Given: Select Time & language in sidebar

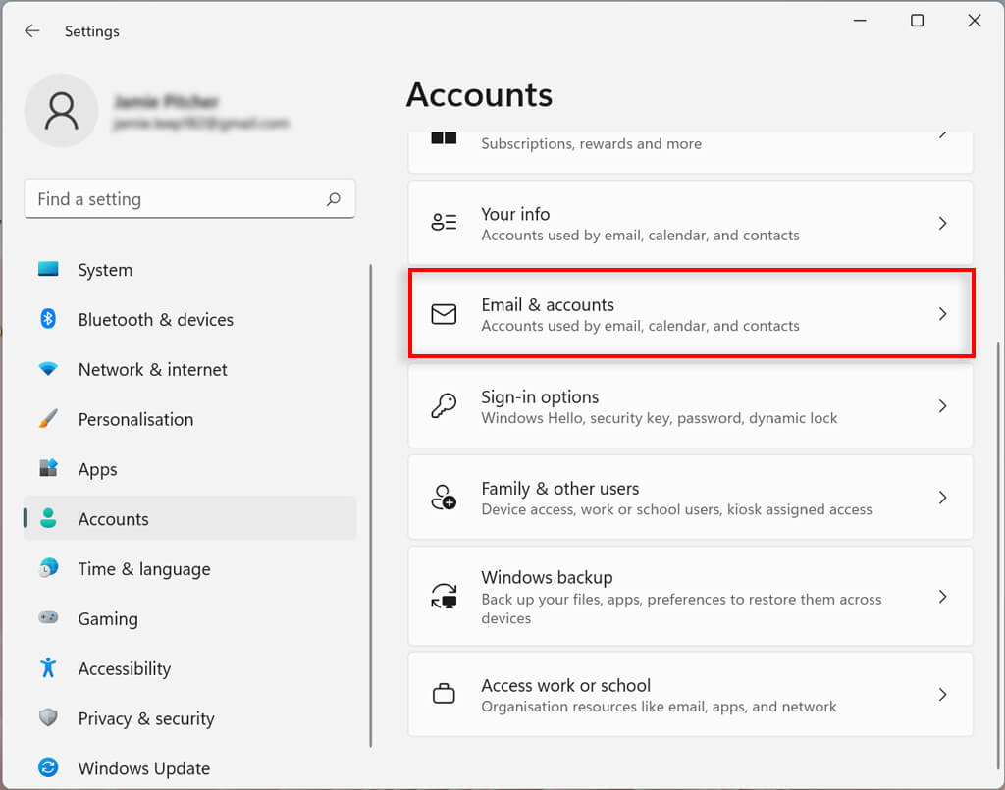Looking at the screenshot, I should [x=144, y=568].
